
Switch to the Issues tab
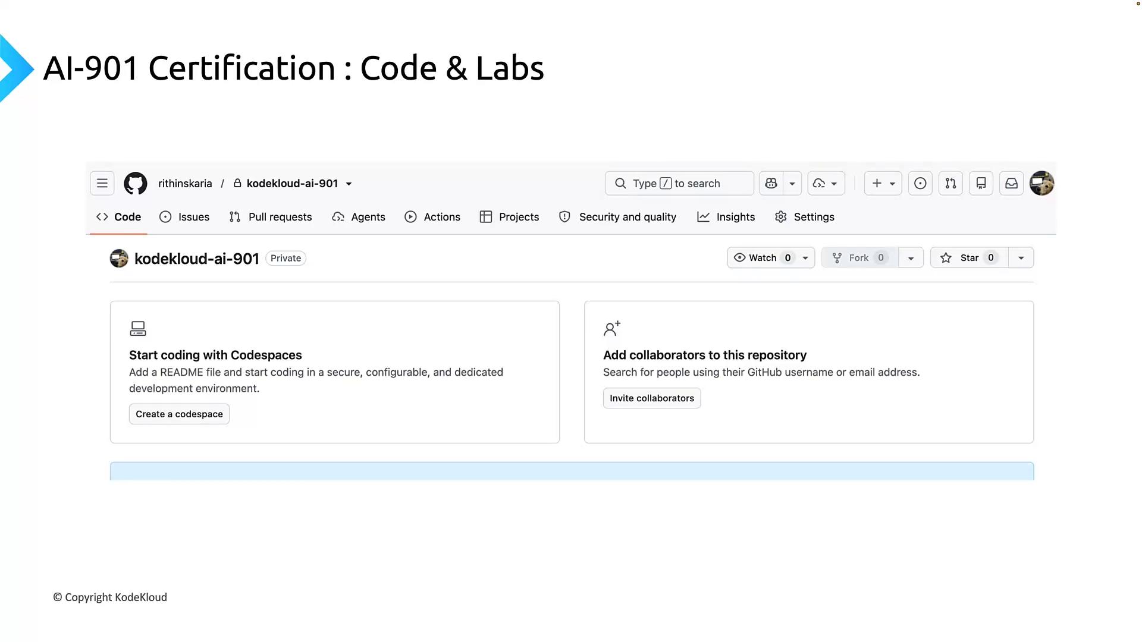(x=184, y=217)
